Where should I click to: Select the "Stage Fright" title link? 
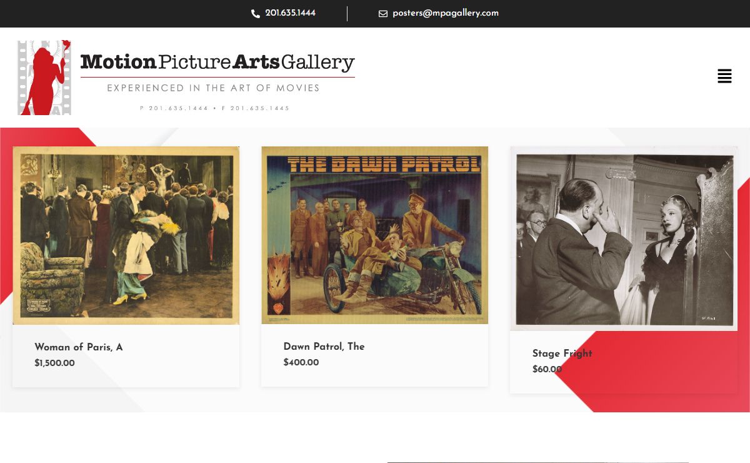pos(562,354)
